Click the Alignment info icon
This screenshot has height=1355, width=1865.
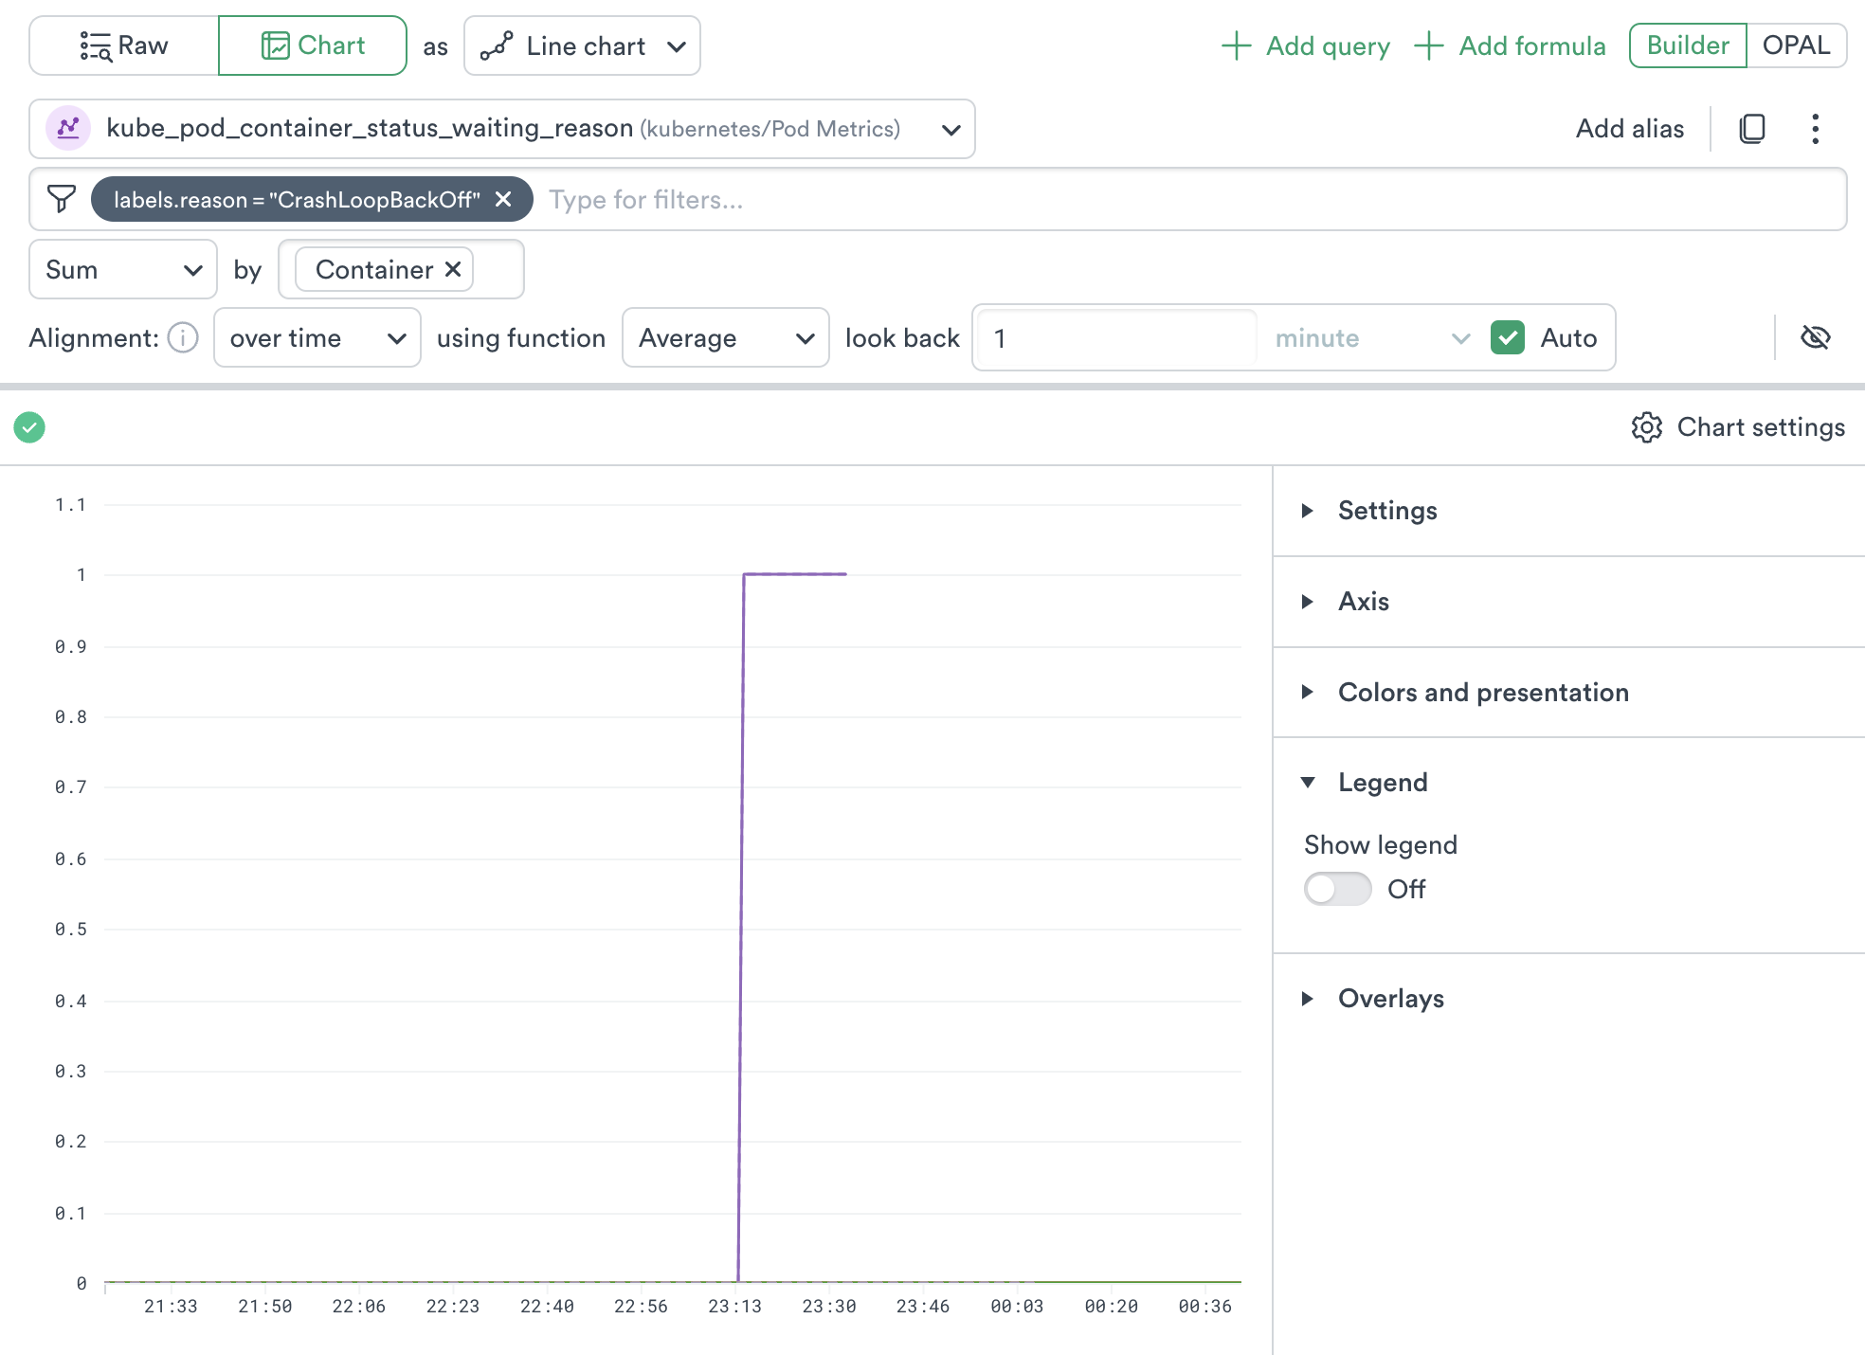pos(183,337)
